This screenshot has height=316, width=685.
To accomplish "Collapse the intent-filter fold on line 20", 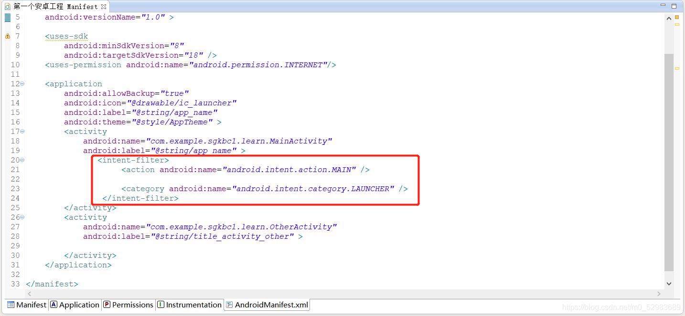I will (x=22, y=160).
